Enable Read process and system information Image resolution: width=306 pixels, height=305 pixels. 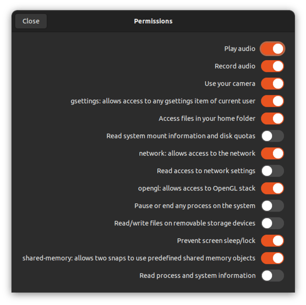tap(272, 276)
